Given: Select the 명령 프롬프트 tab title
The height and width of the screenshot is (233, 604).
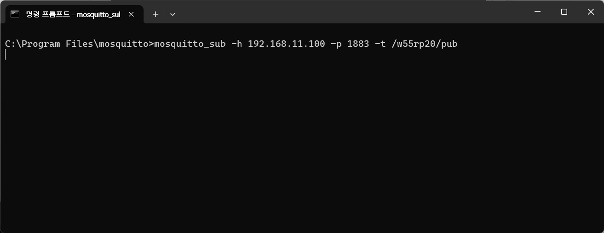Looking at the screenshot, I should tap(73, 14).
